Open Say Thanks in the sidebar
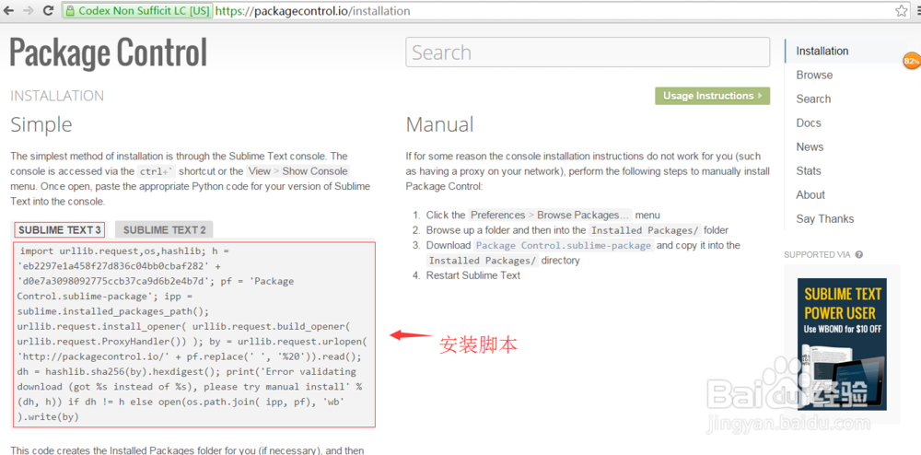Screen dimensions: 921x455 (x=824, y=219)
